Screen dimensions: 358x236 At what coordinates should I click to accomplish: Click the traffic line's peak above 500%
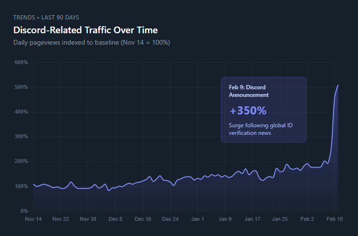click(x=338, y=85)
